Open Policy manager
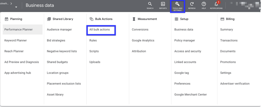 (x=185, y=40)
